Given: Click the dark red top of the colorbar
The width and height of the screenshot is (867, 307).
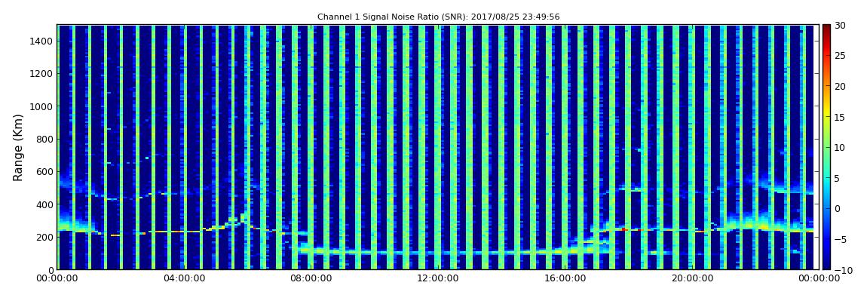Looking at the screenshot, I should (826, 29).
